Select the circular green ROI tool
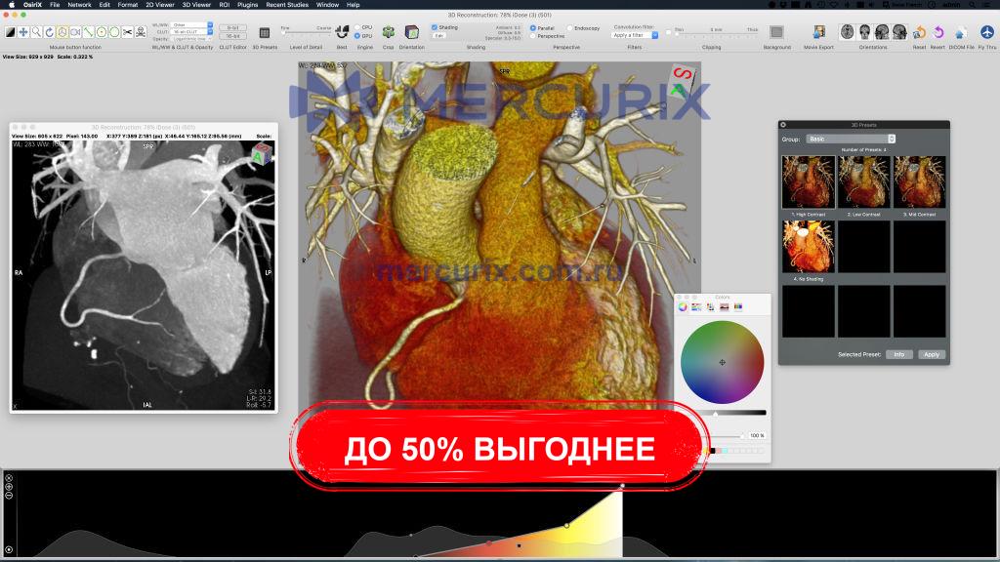Image resolution: width=1000 pixels, height=562 pixels. coord(114,32)
